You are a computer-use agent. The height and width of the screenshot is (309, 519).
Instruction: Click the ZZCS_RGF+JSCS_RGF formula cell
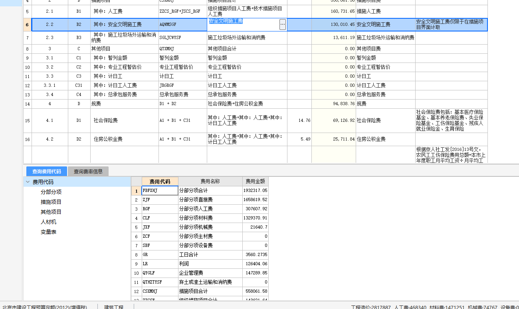coord(182,11)
